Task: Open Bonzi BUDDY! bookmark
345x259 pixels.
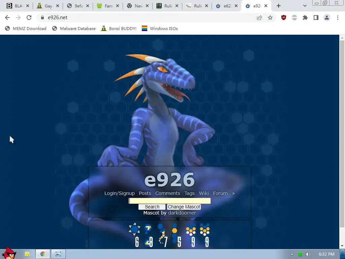Action: click(119, 28)
